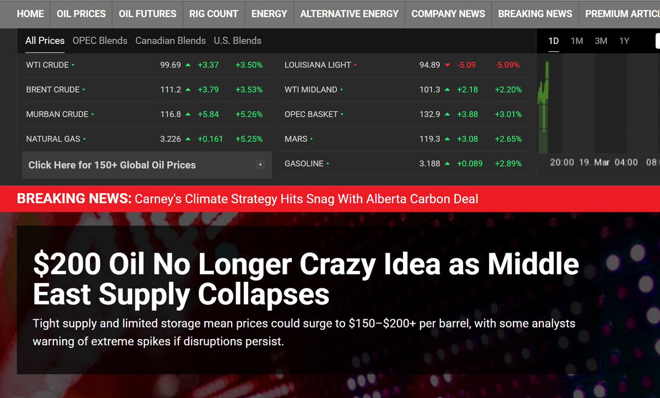Click BRENT CRUDE price 111.2

pos(171,90)
